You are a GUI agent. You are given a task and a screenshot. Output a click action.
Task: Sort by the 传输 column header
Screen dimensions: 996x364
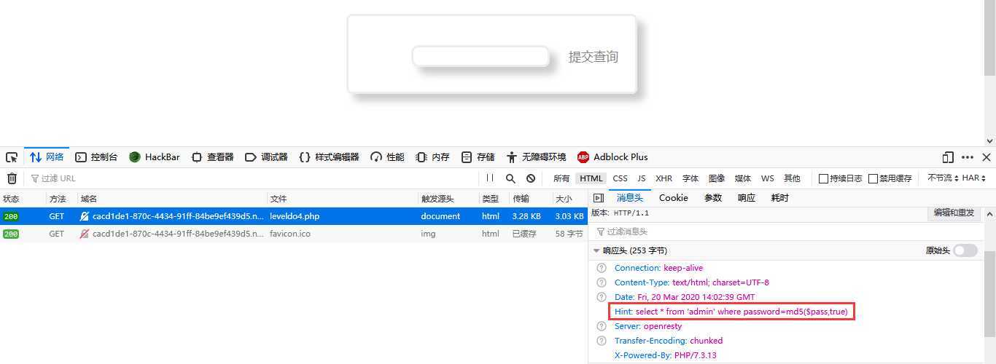(531, 198)
